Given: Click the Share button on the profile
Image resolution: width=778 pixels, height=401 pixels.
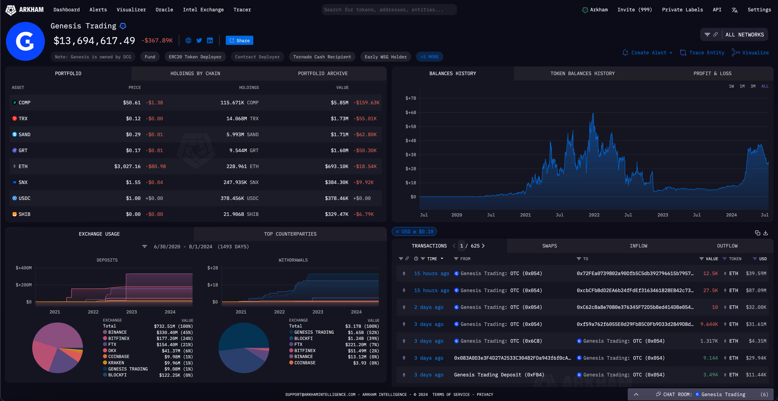Looking at the screenshot, I should coord(239,40).
